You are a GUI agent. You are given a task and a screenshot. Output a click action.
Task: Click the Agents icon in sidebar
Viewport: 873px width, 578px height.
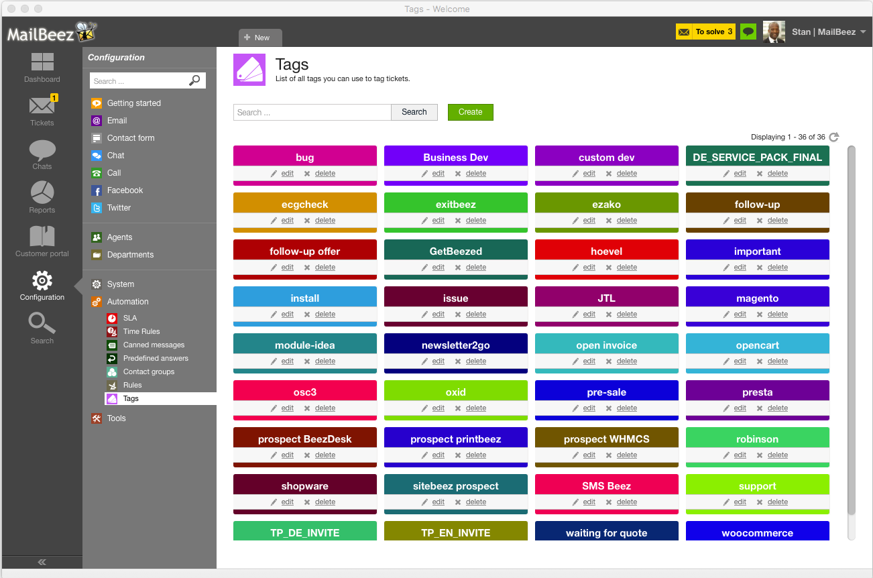coord(97,237)
